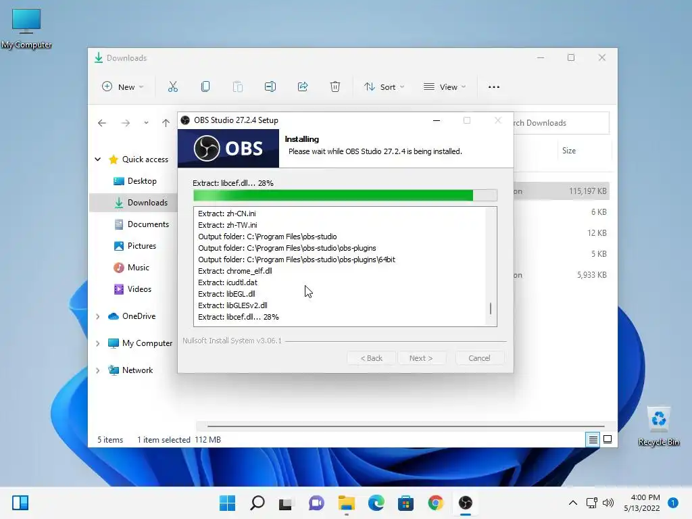The height and width of the screenshot is (519, 692).
Task: Open the View dropdown menu
Action: pos(445,87)
